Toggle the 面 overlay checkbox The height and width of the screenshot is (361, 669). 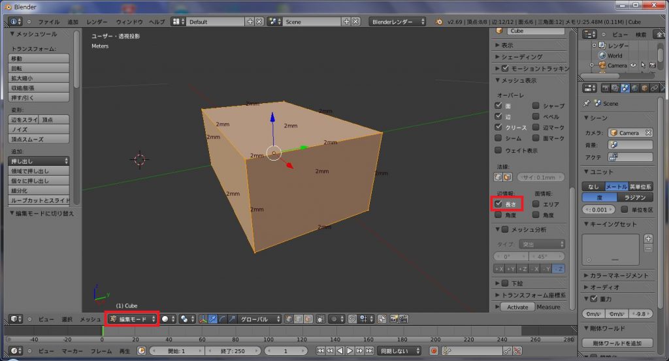(x=498, y=105)
